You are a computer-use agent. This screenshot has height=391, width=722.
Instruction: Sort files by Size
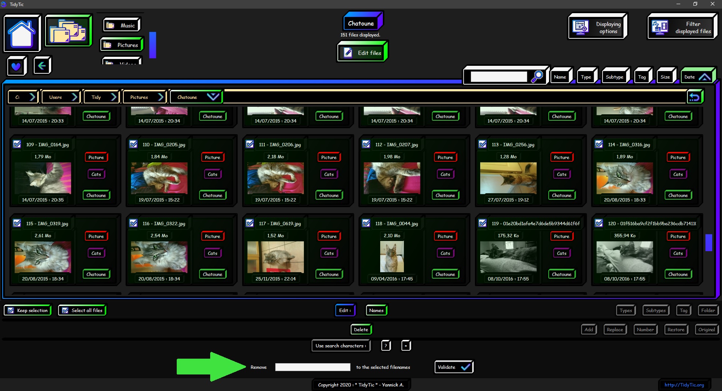pos(665,77)
